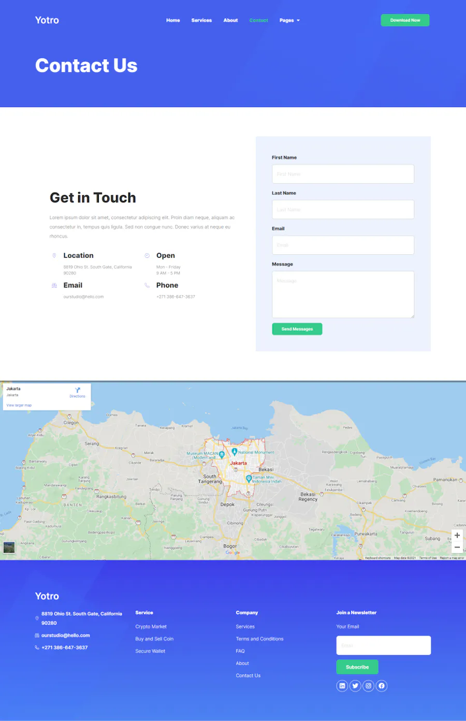
Task: Select the Contact nav item
Action: pyautogui.click(x=258, y=21)
